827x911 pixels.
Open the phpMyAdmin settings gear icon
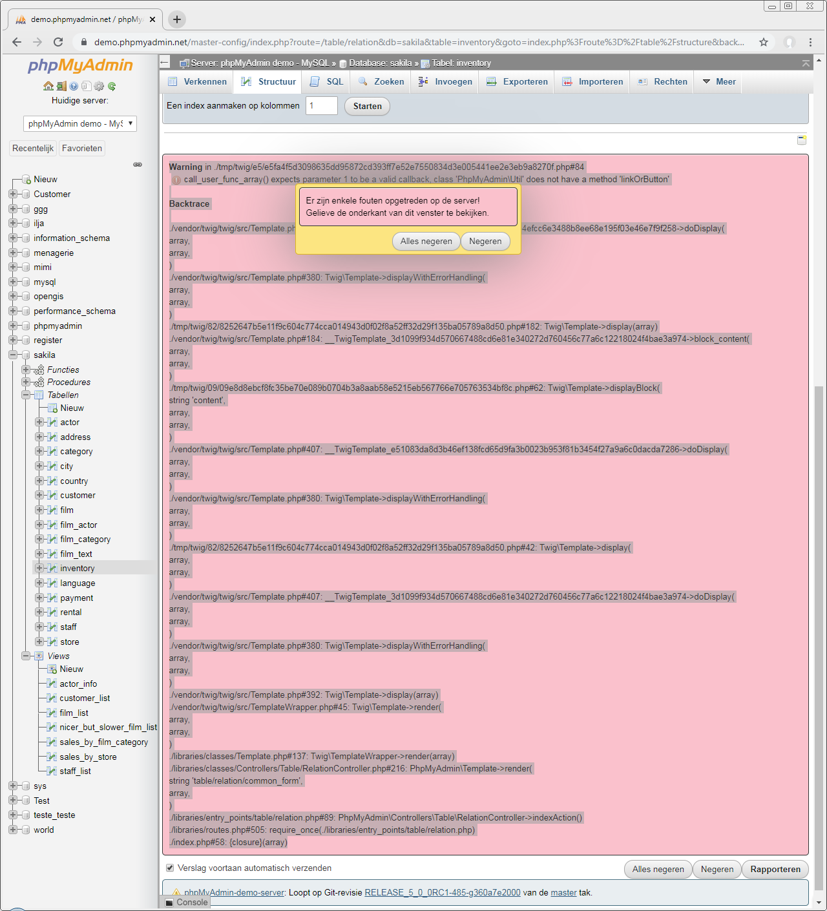click(99, 86)
